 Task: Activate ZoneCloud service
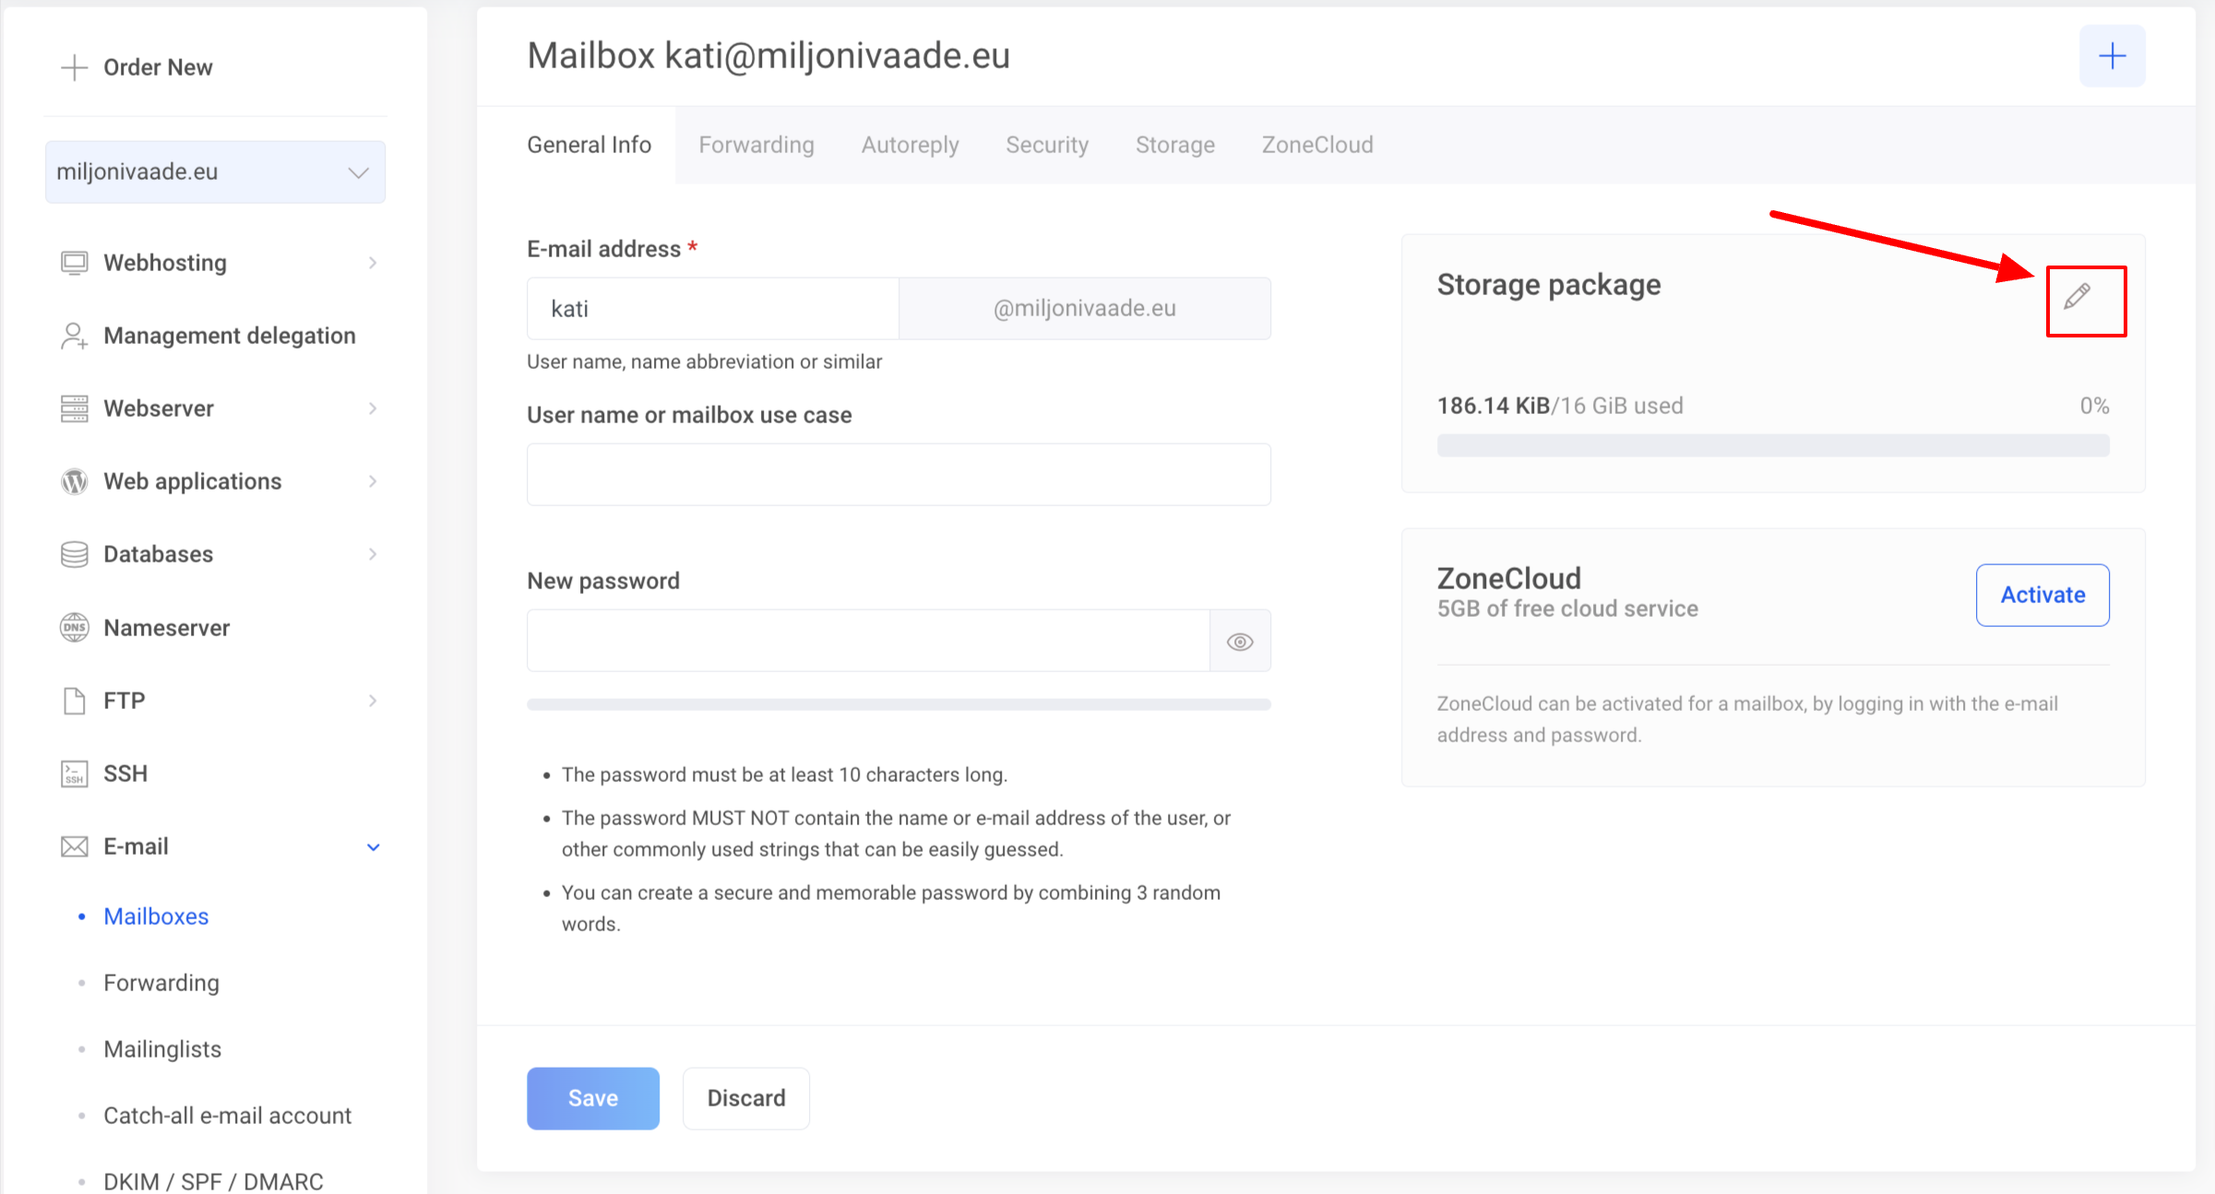2042,595
